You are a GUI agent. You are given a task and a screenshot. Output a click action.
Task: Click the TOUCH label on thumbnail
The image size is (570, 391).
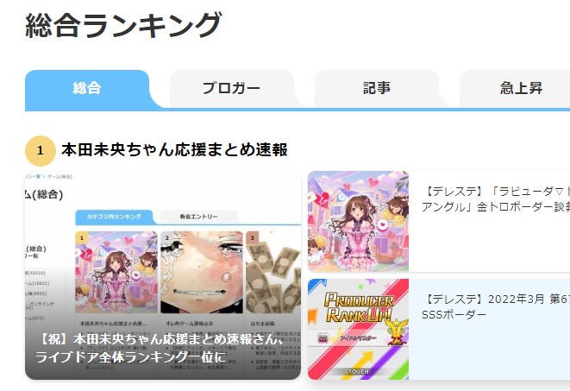[x=358, y=371]
